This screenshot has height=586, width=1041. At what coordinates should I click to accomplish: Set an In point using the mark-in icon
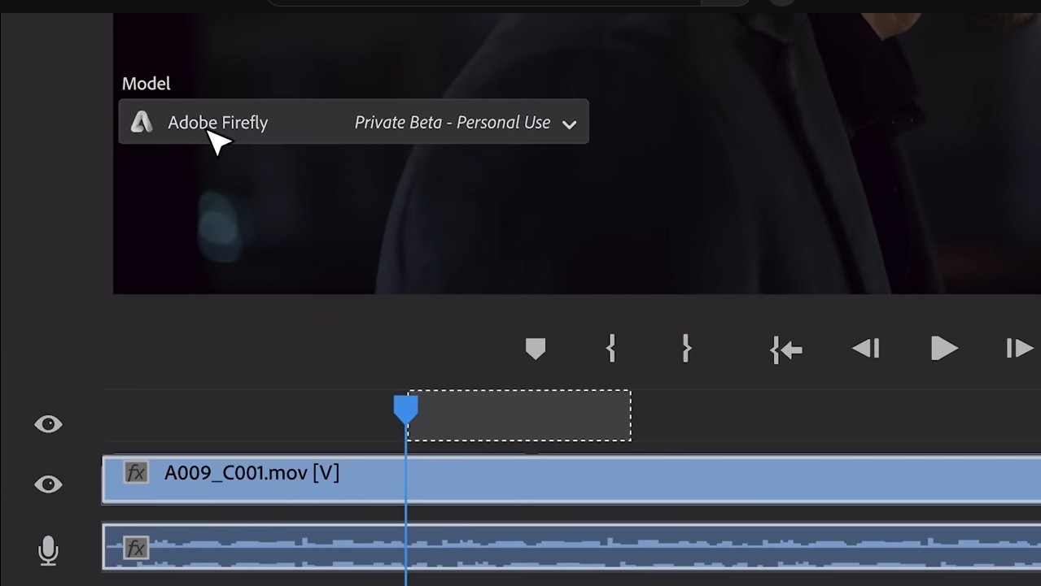tap(610, 349)
